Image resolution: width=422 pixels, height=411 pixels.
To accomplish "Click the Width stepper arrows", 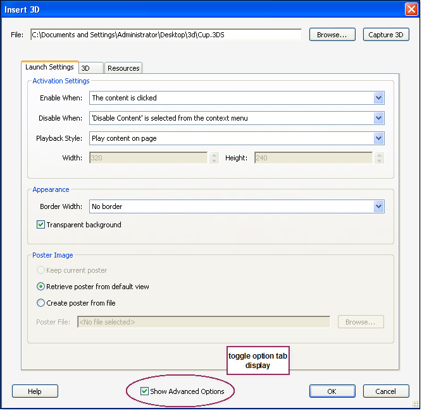I will 214,158.
